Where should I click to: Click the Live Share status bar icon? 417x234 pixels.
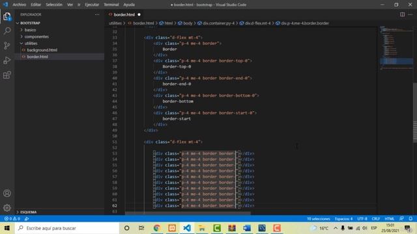coord(27,218)
